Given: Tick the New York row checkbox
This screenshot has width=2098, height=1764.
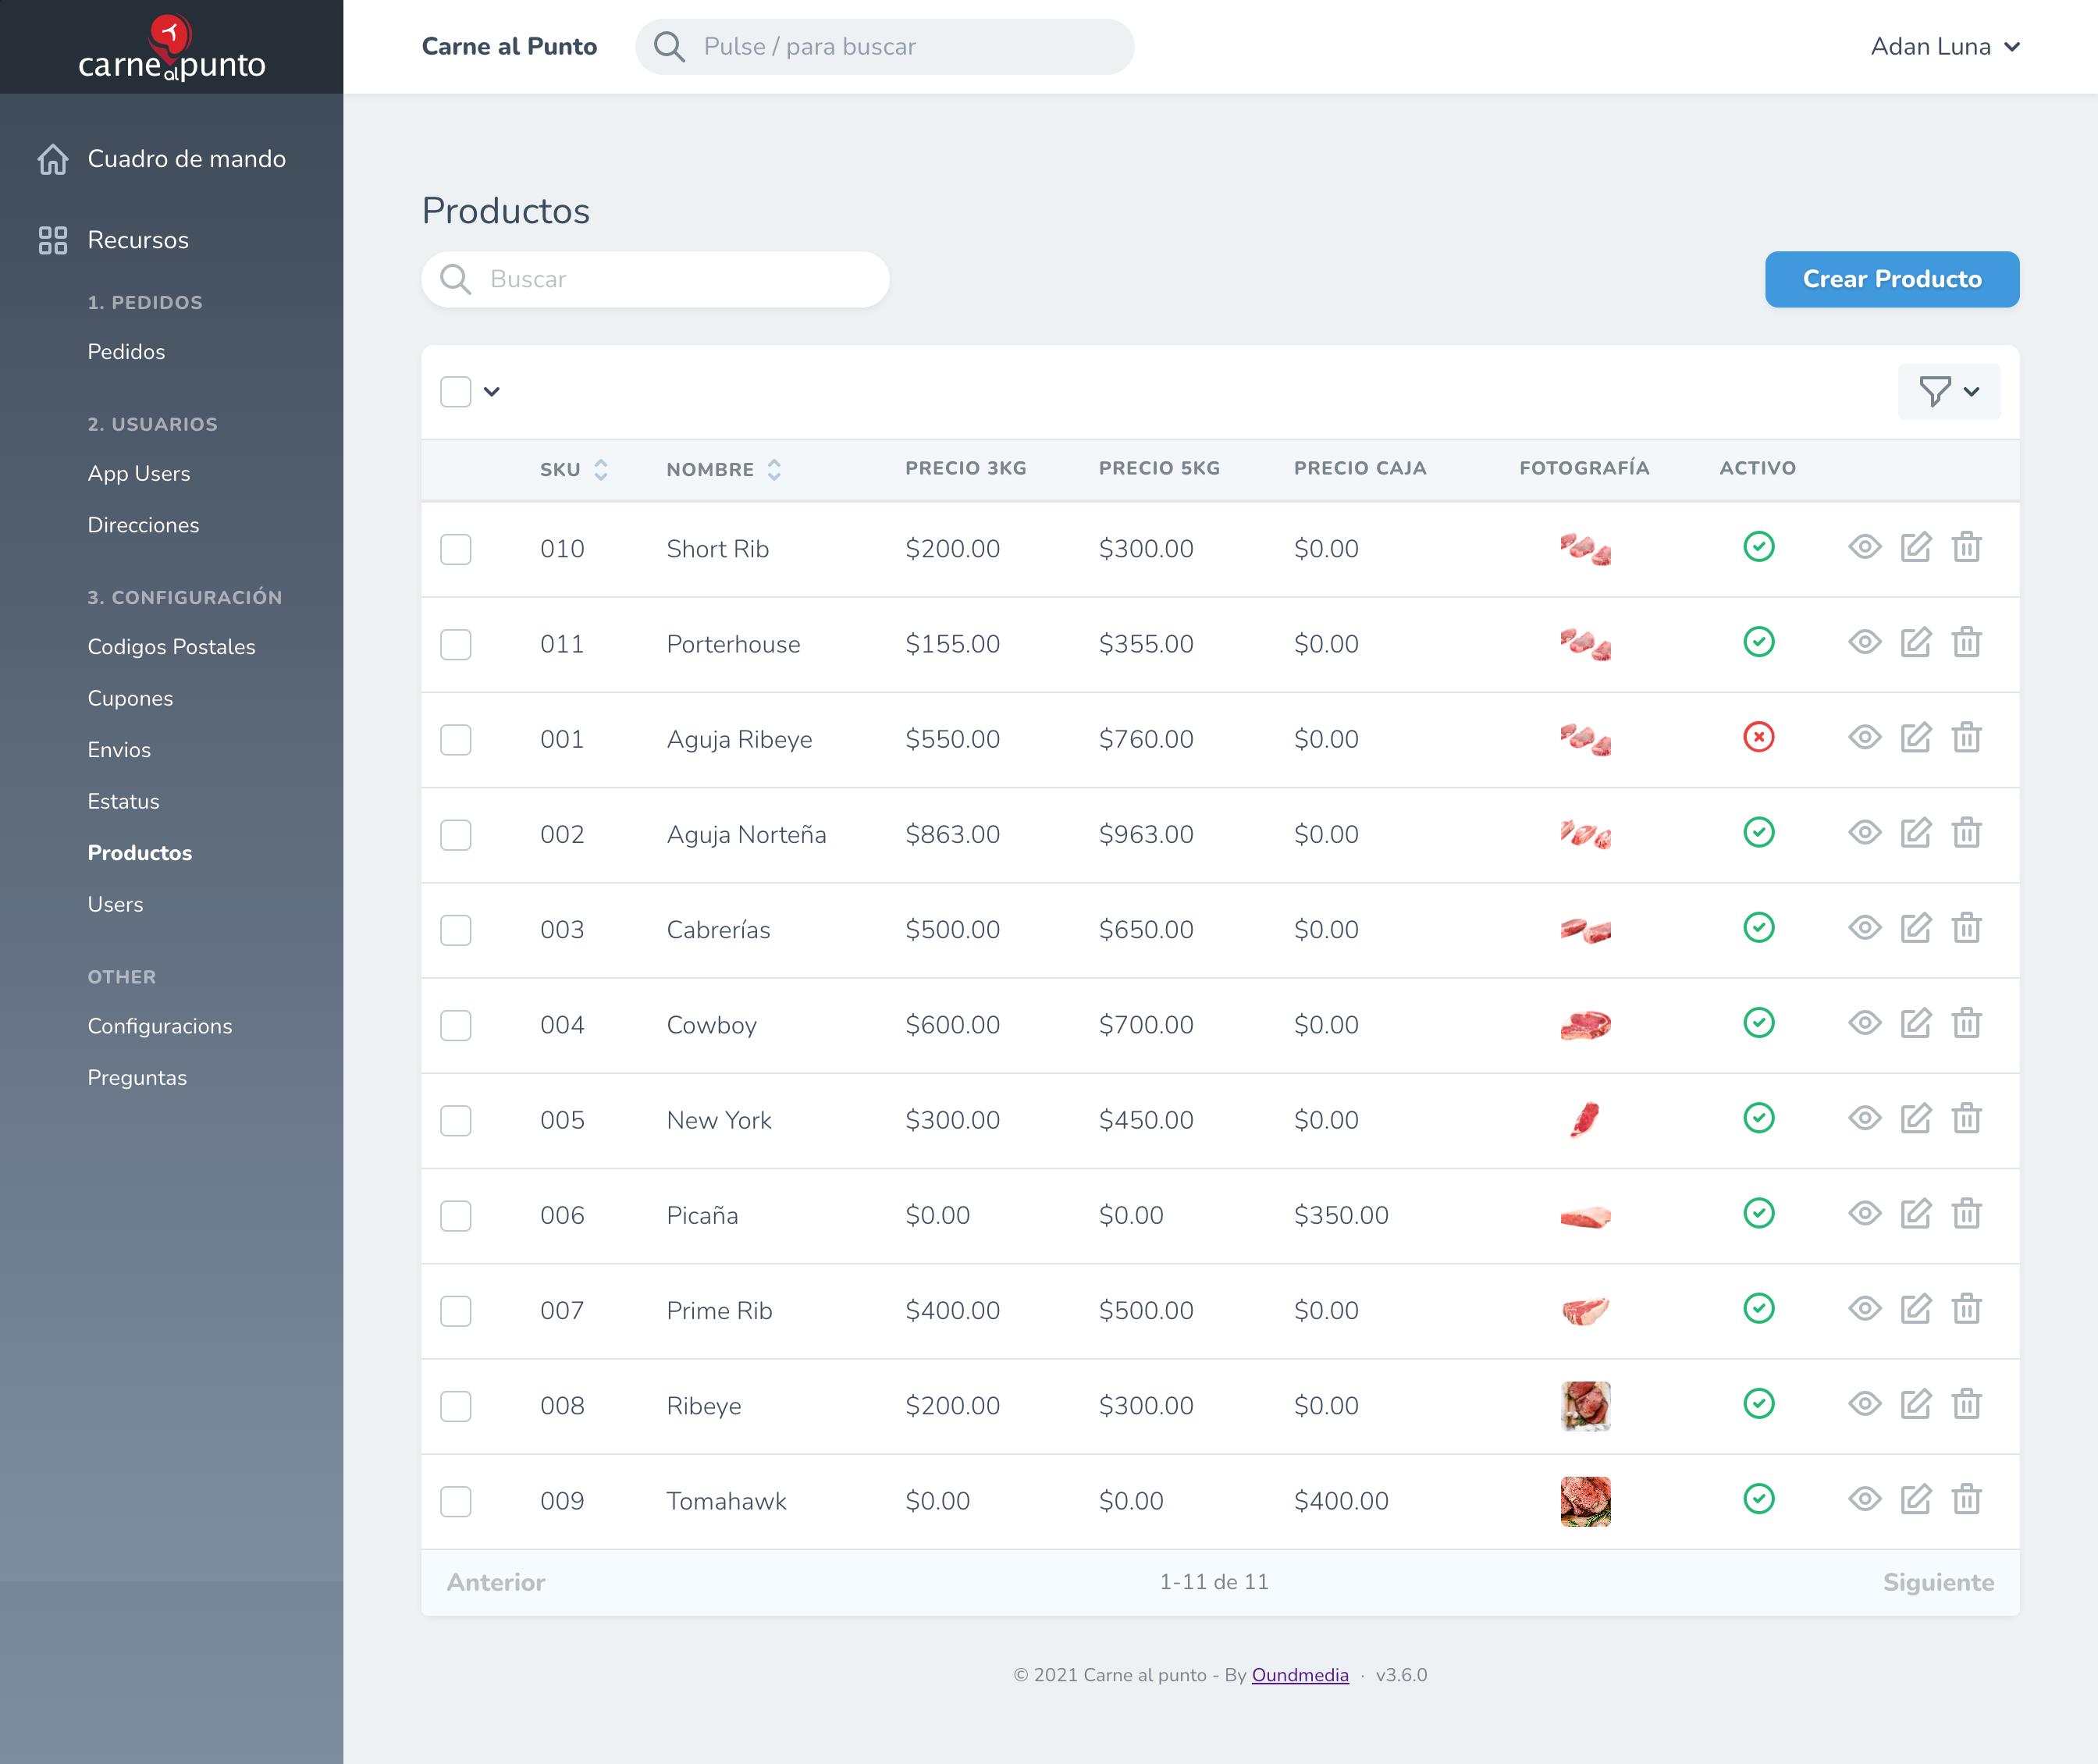Looking at the screenshot, I should point(456,1120).
